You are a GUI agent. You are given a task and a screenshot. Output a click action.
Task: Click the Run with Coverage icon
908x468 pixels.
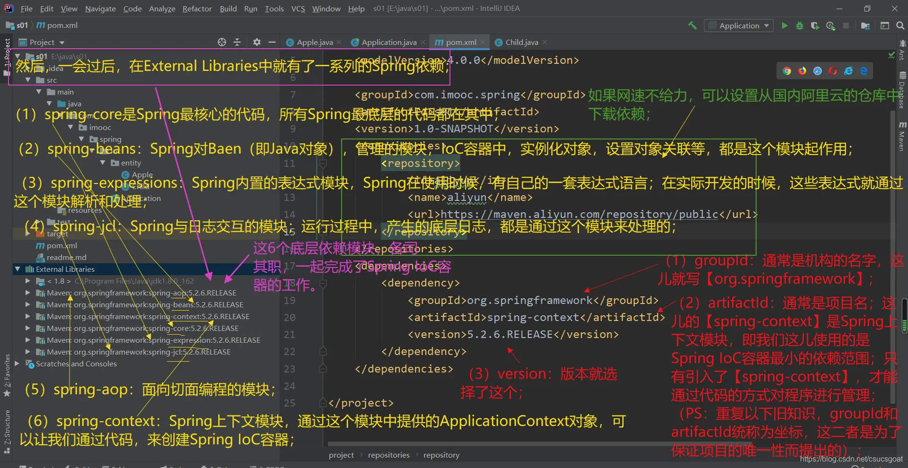815,26
